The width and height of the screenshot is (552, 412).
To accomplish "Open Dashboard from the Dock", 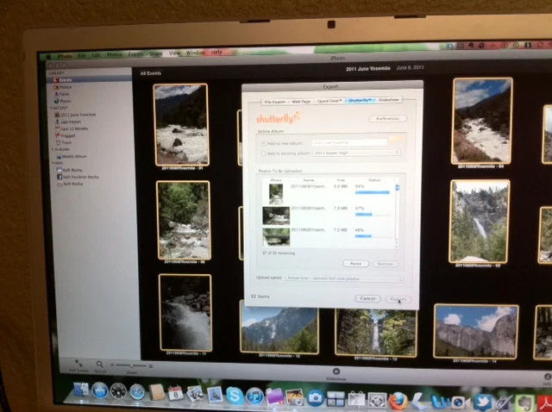I will point(118,391).
